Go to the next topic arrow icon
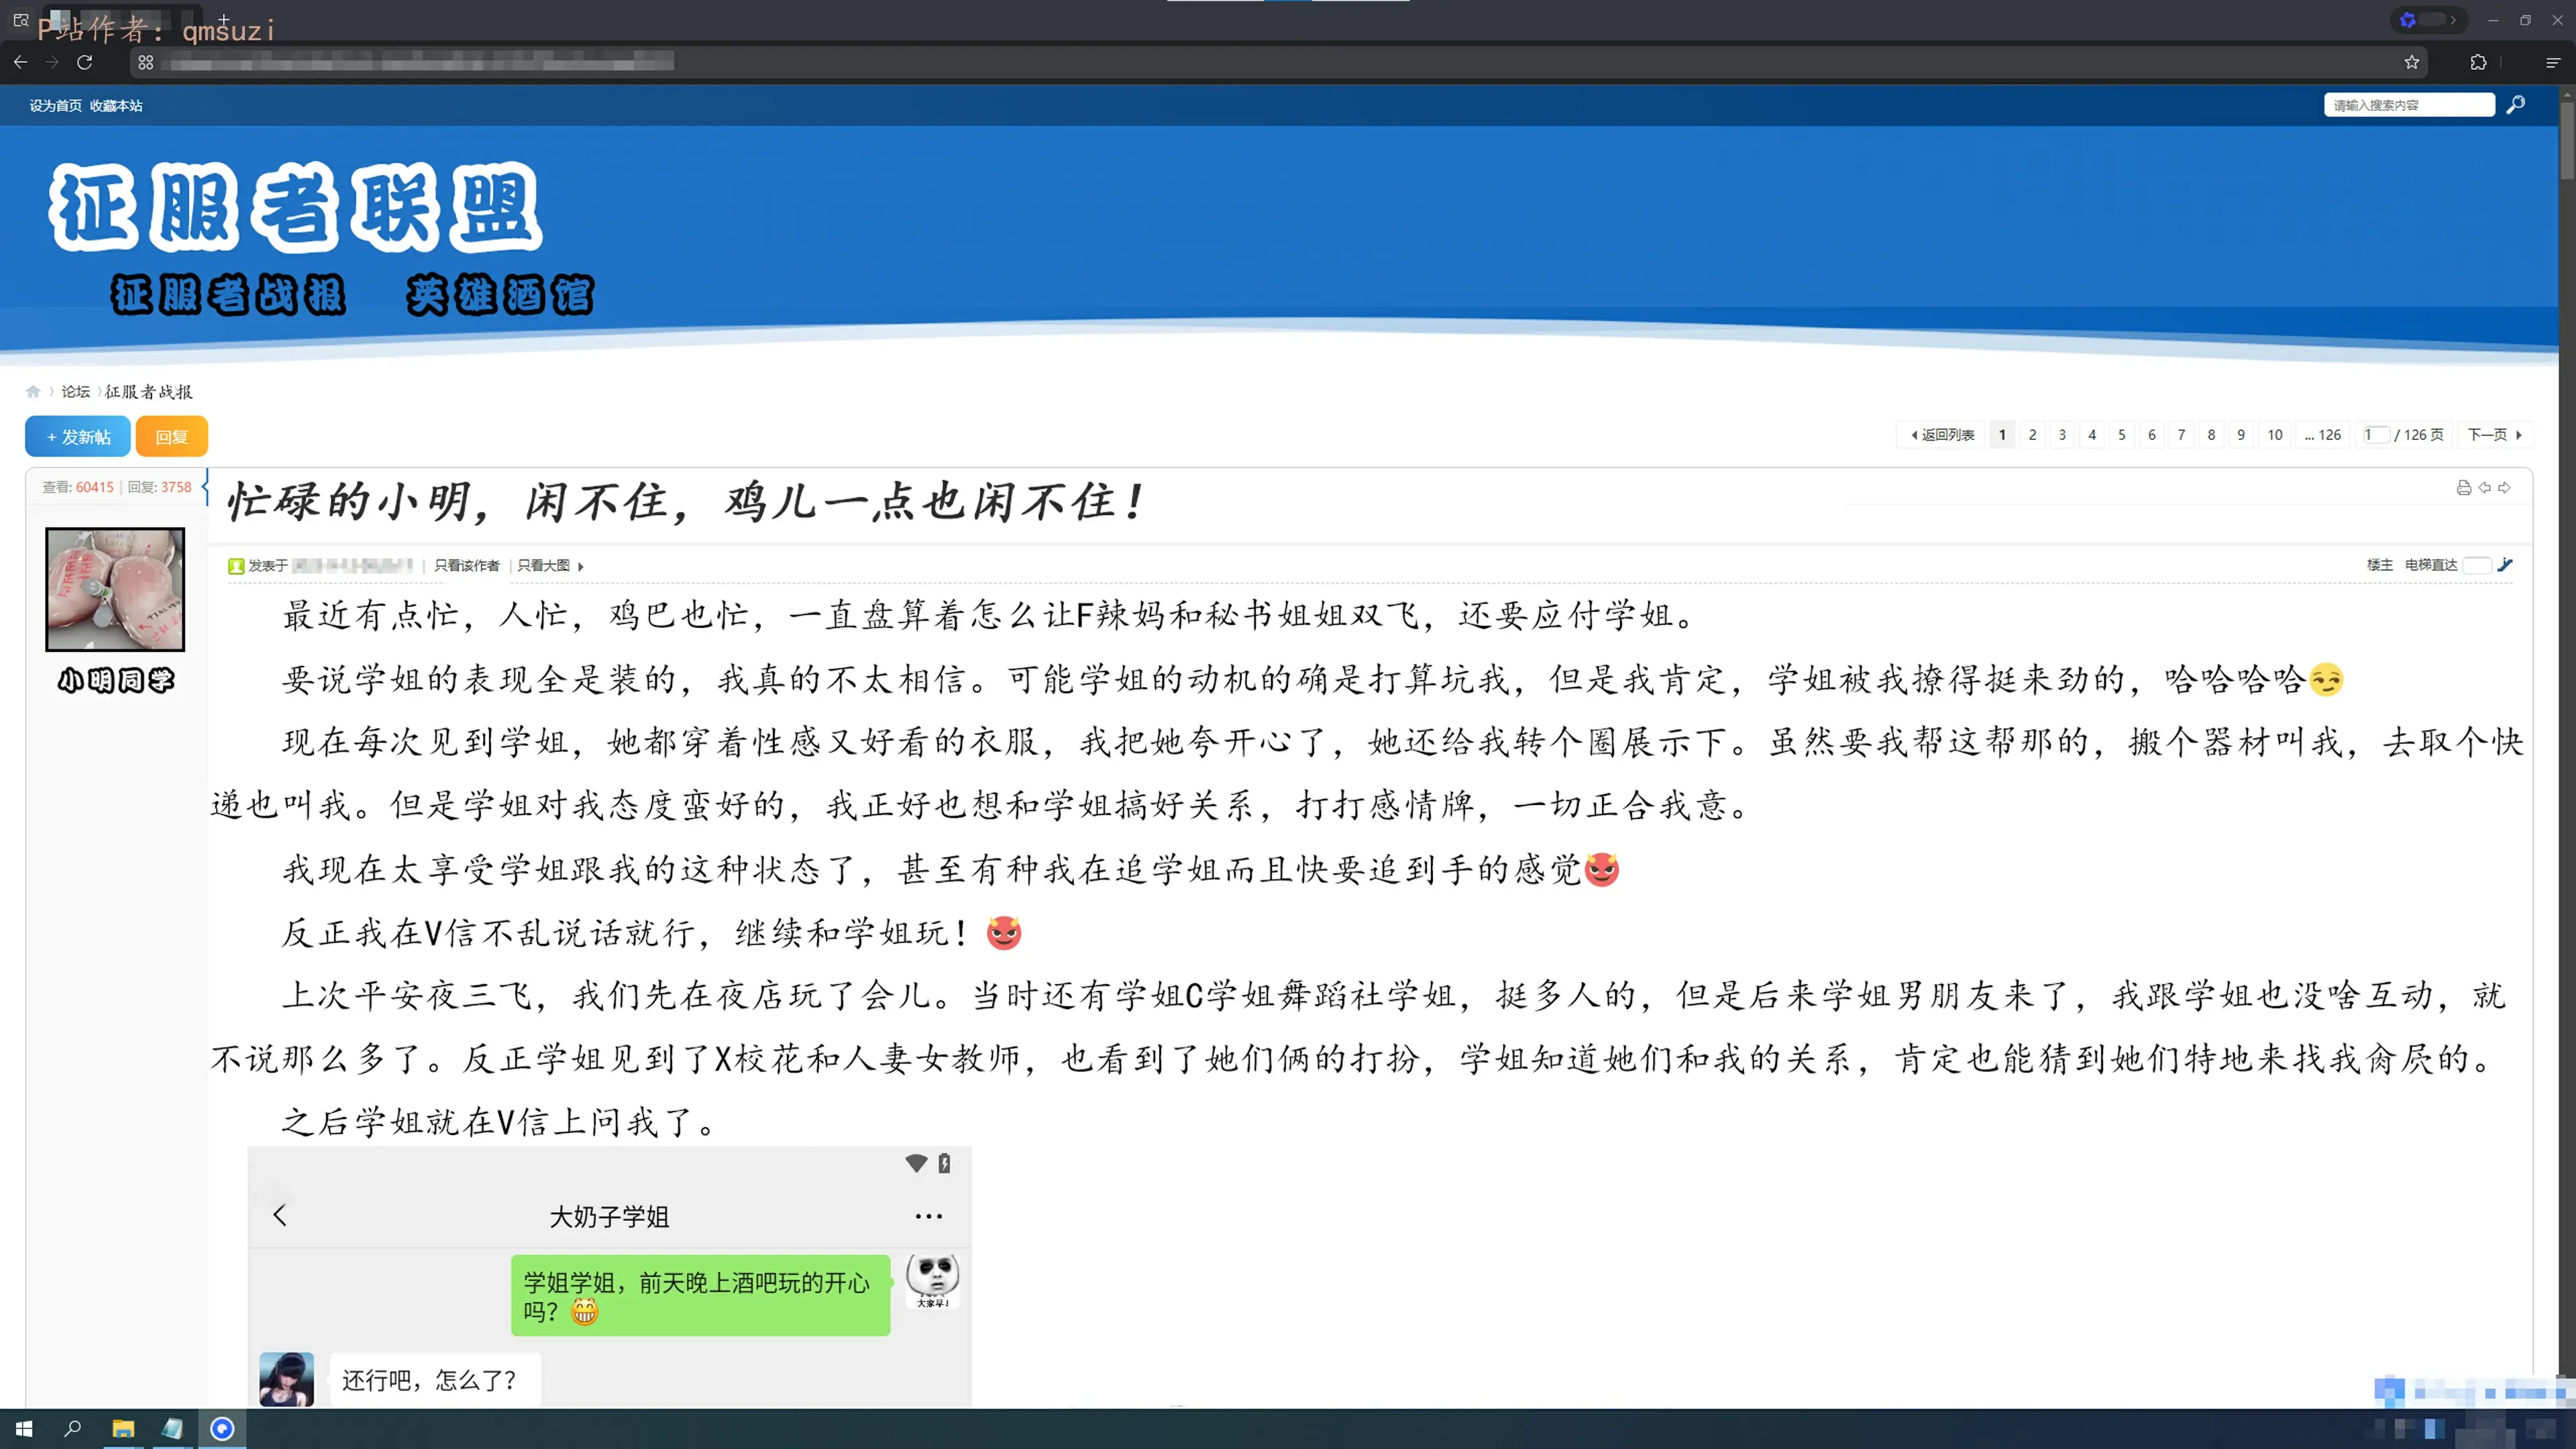 click(2504, 488)
